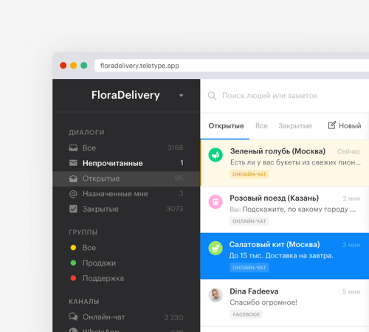Click the 2 230 count beside 'Онлайн-чат'

173,318
